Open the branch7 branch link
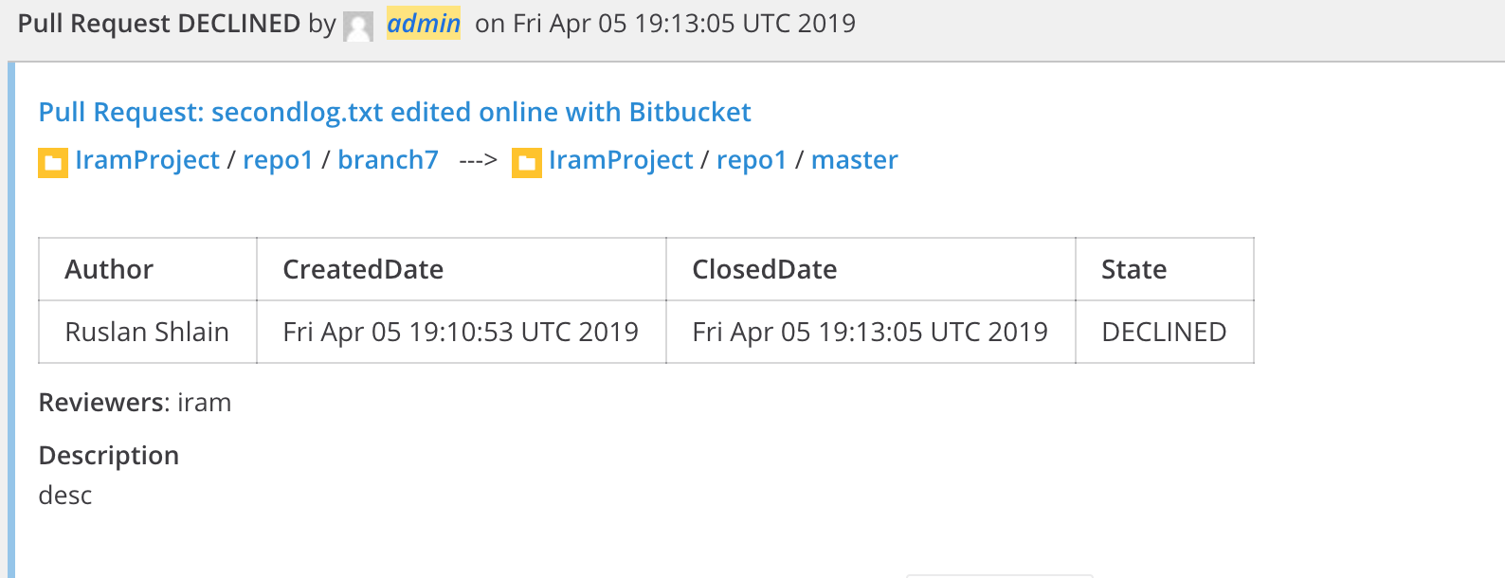 click(x=388, y=160)
